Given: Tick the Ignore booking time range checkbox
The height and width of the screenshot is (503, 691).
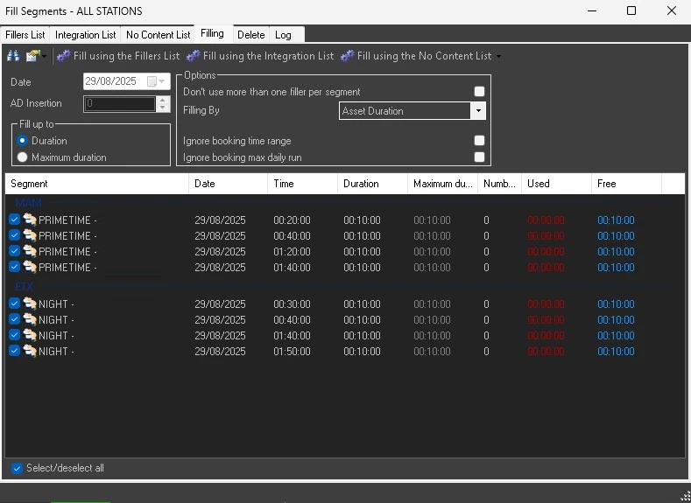Looking at the screenshot, I should click(479, 141).
